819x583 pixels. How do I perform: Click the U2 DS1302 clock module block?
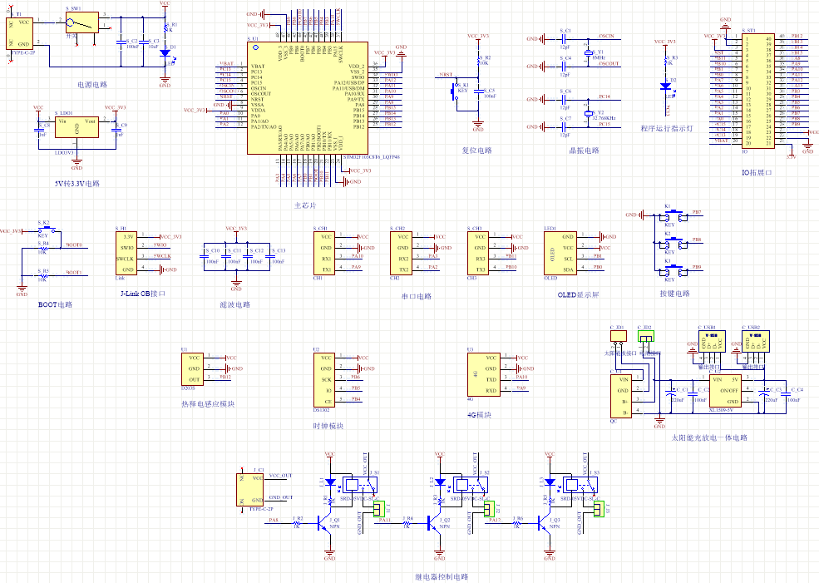(x=323, y=380)
